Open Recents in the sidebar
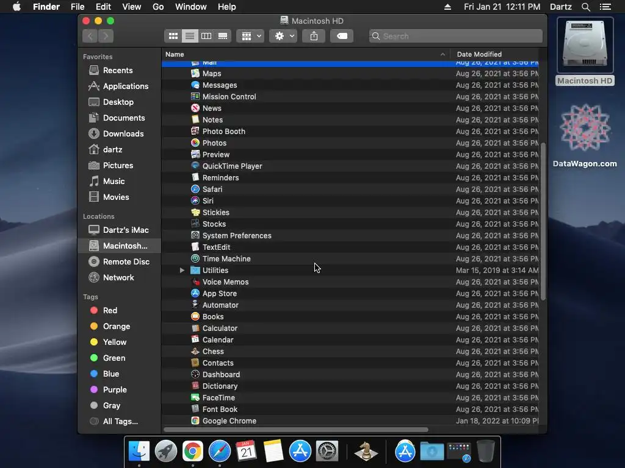 (118, 71)
